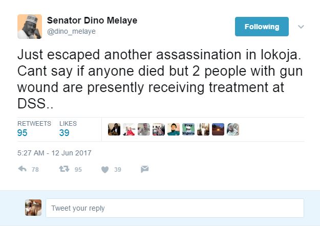
Task: Toggle the Following button to unfollow
Action: point(262,27)
